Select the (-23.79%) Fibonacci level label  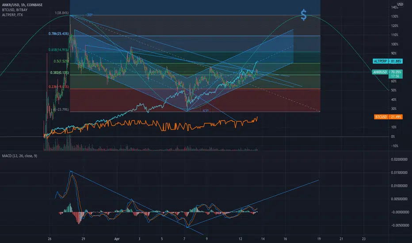pos(61,110)
